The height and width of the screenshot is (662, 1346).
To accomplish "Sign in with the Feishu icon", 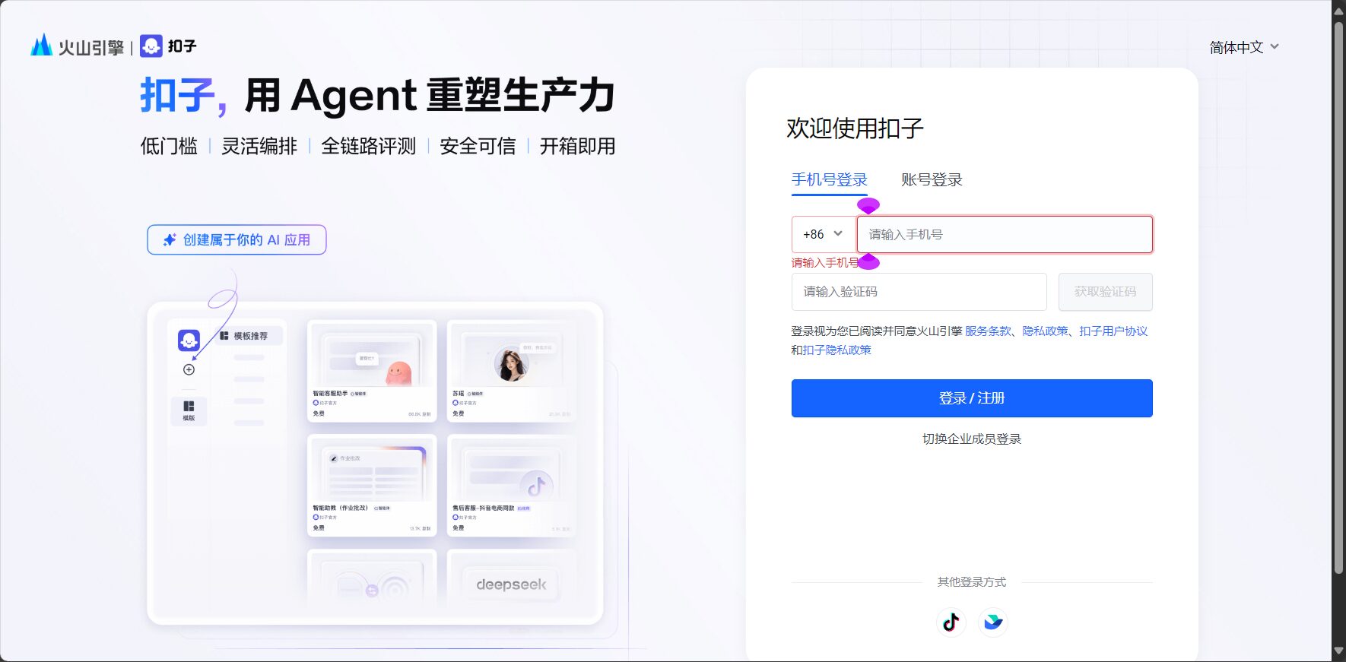I will click(x=993, y=622).
